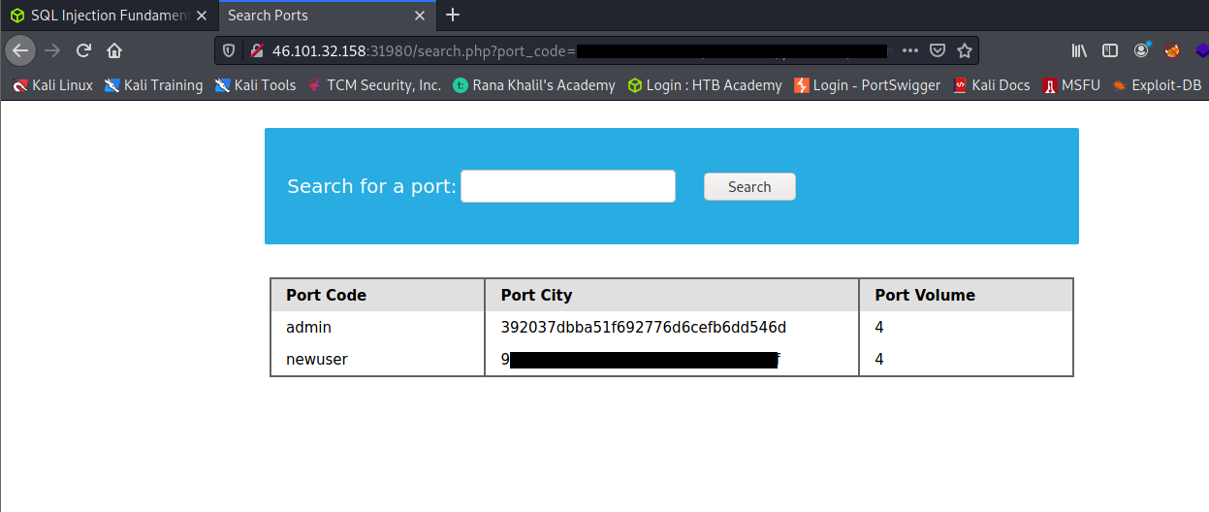Close the Search Ports tab
Screen dimensions: 1209x512
(x=420, y=16)
